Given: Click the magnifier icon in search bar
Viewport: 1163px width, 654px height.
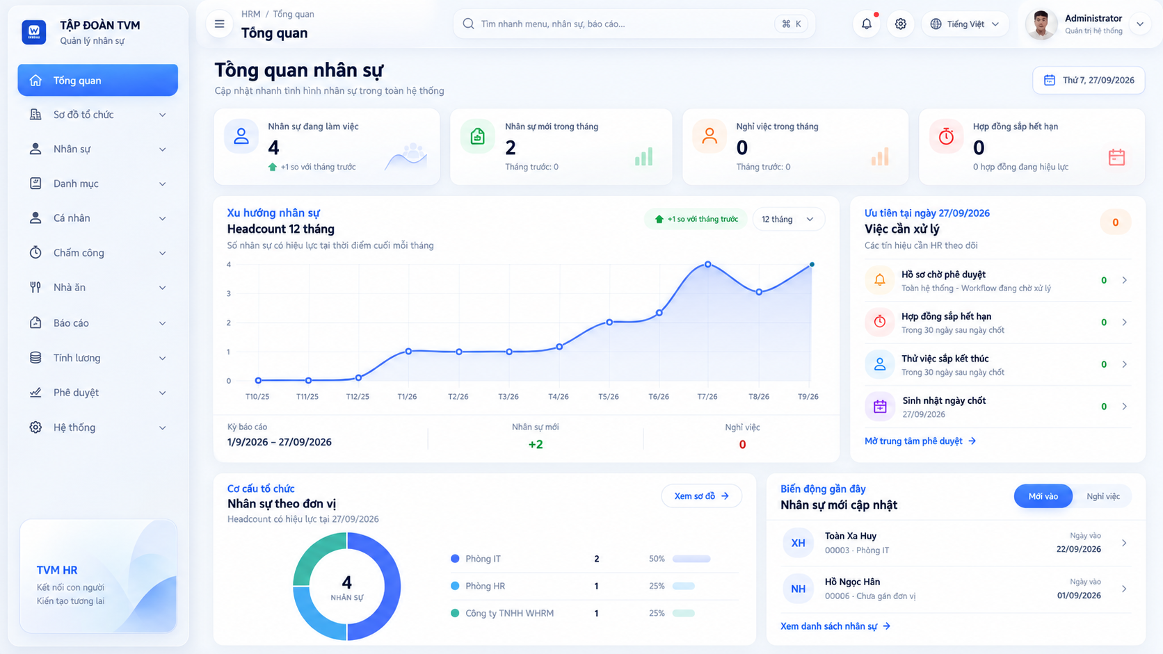Looking at the screenshot, I should pos(469,24).
